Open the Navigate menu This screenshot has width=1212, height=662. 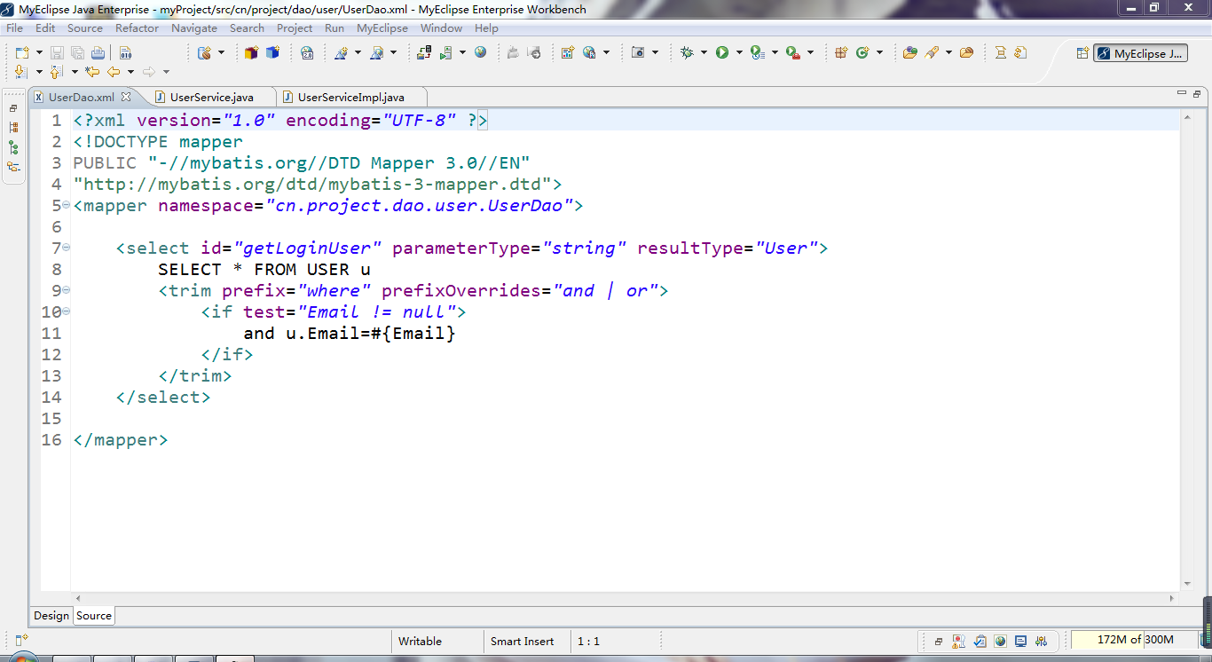194,28
